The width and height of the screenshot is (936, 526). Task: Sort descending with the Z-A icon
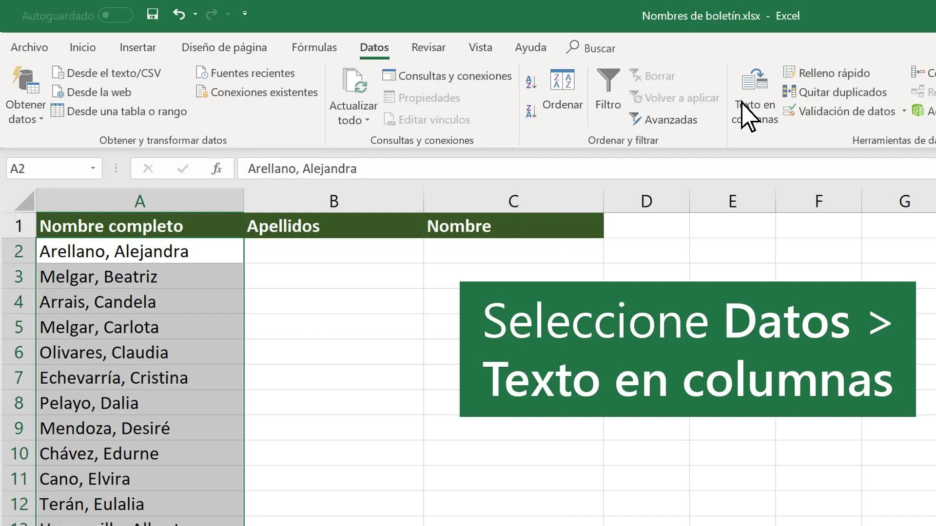click(x=531, y=111)
